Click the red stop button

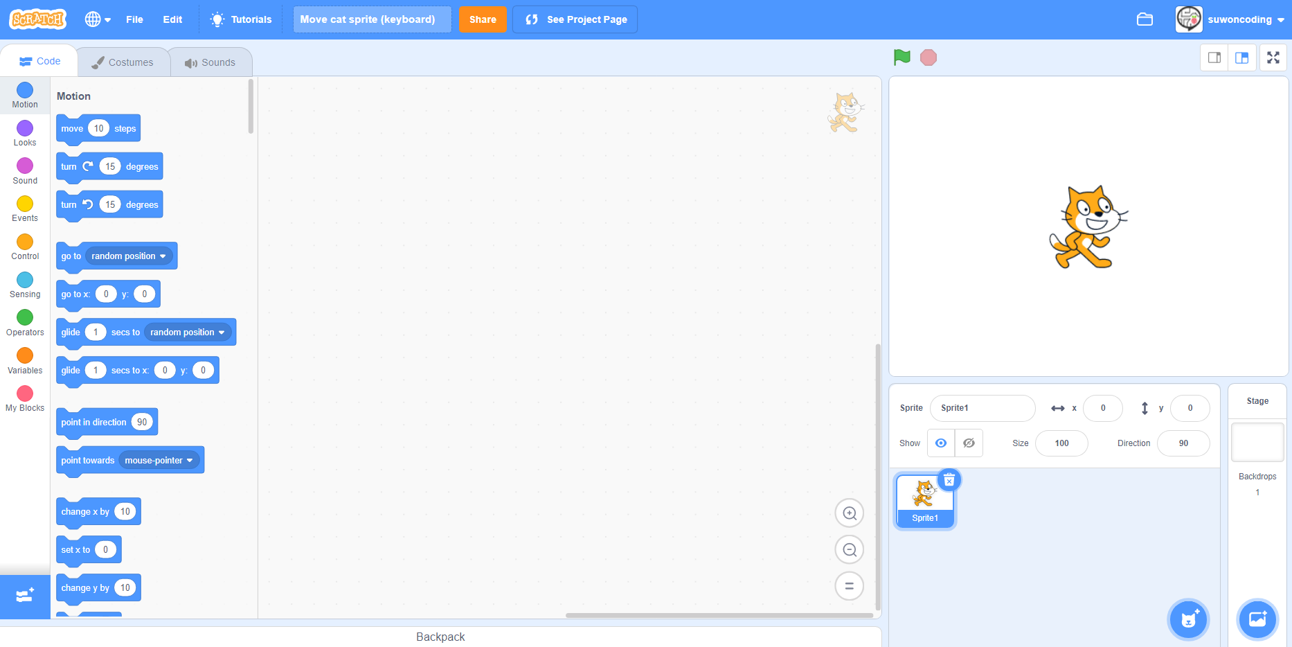[928, 57]
